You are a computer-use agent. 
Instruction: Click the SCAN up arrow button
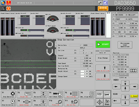125,97
